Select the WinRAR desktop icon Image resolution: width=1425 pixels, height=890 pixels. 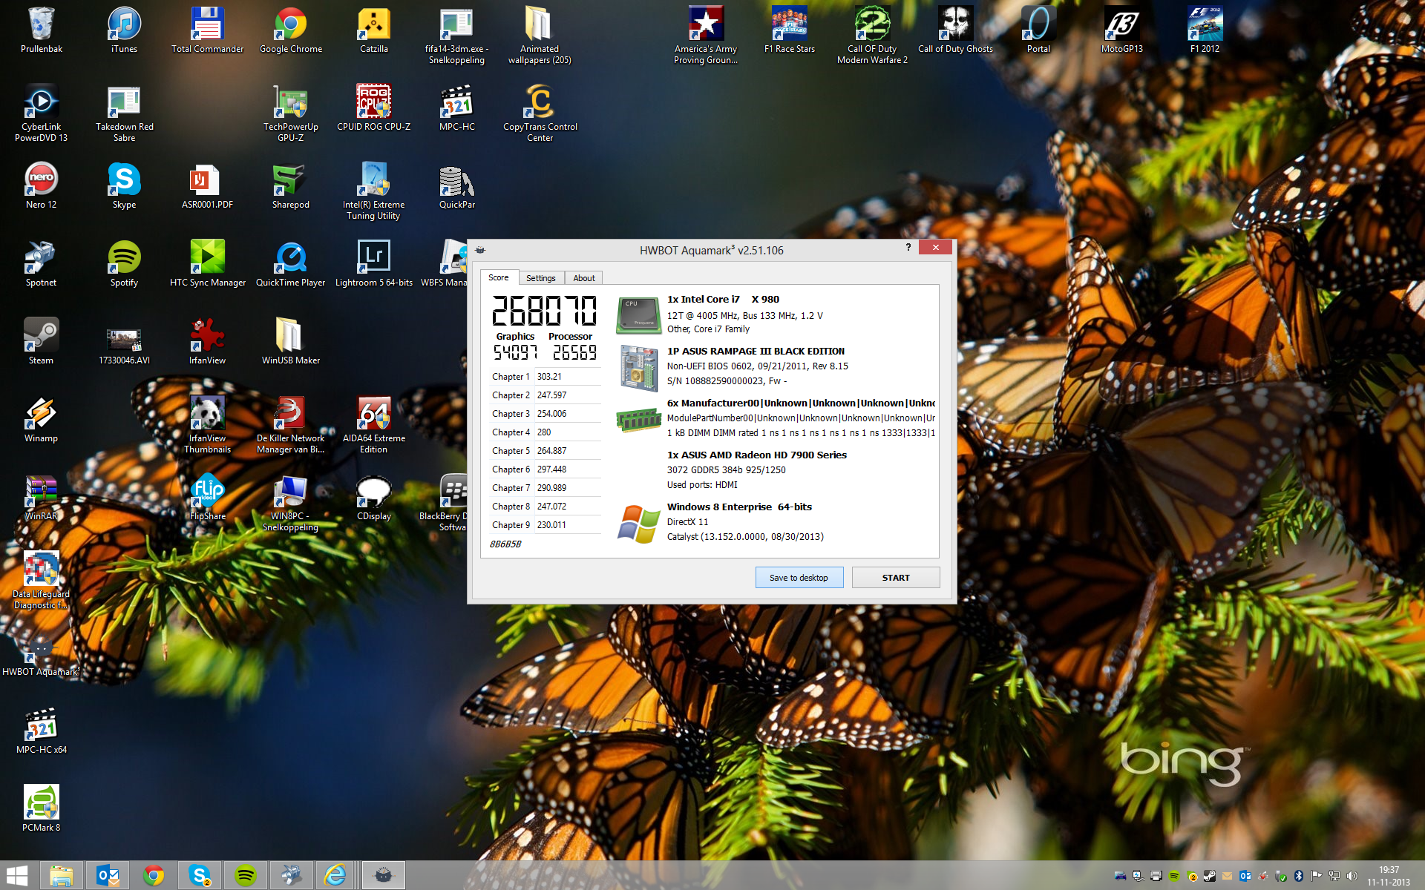42,497
